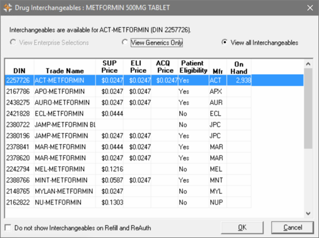Click the list scroll down arrow
This screenshot has height=238, width=319.
(308, 213)
